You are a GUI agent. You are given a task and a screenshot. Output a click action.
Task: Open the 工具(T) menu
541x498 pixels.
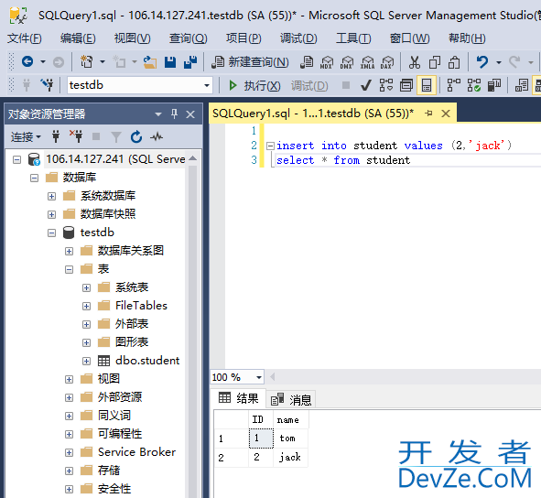353,38
